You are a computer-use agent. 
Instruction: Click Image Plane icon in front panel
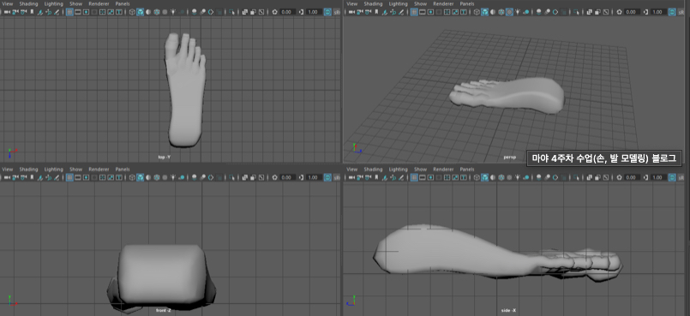[39, 177]
